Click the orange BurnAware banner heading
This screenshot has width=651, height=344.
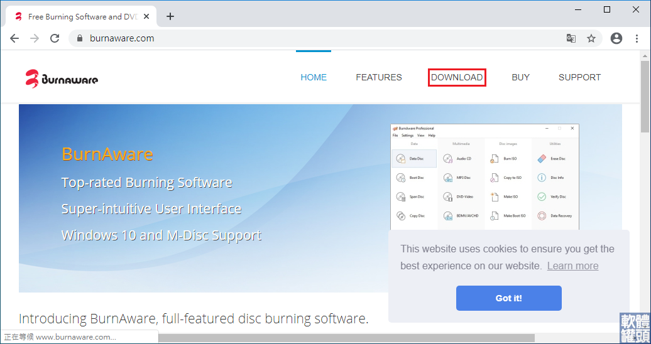(x=107, y=154)
